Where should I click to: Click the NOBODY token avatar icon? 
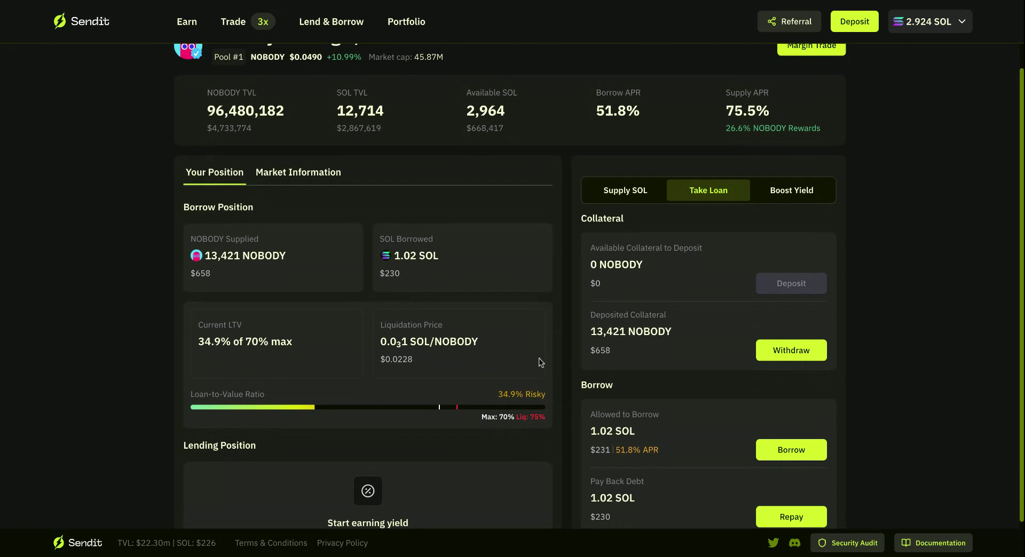pyautogui.click(x=187, y=49)
